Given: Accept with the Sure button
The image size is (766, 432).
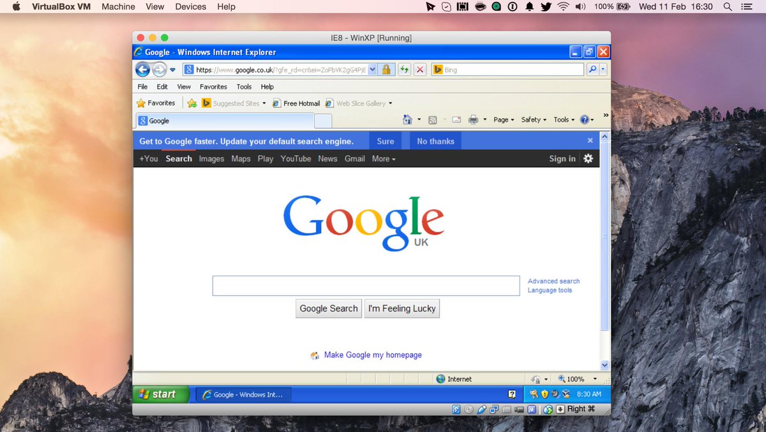Looking at the screenshot, I should (386, 141).
